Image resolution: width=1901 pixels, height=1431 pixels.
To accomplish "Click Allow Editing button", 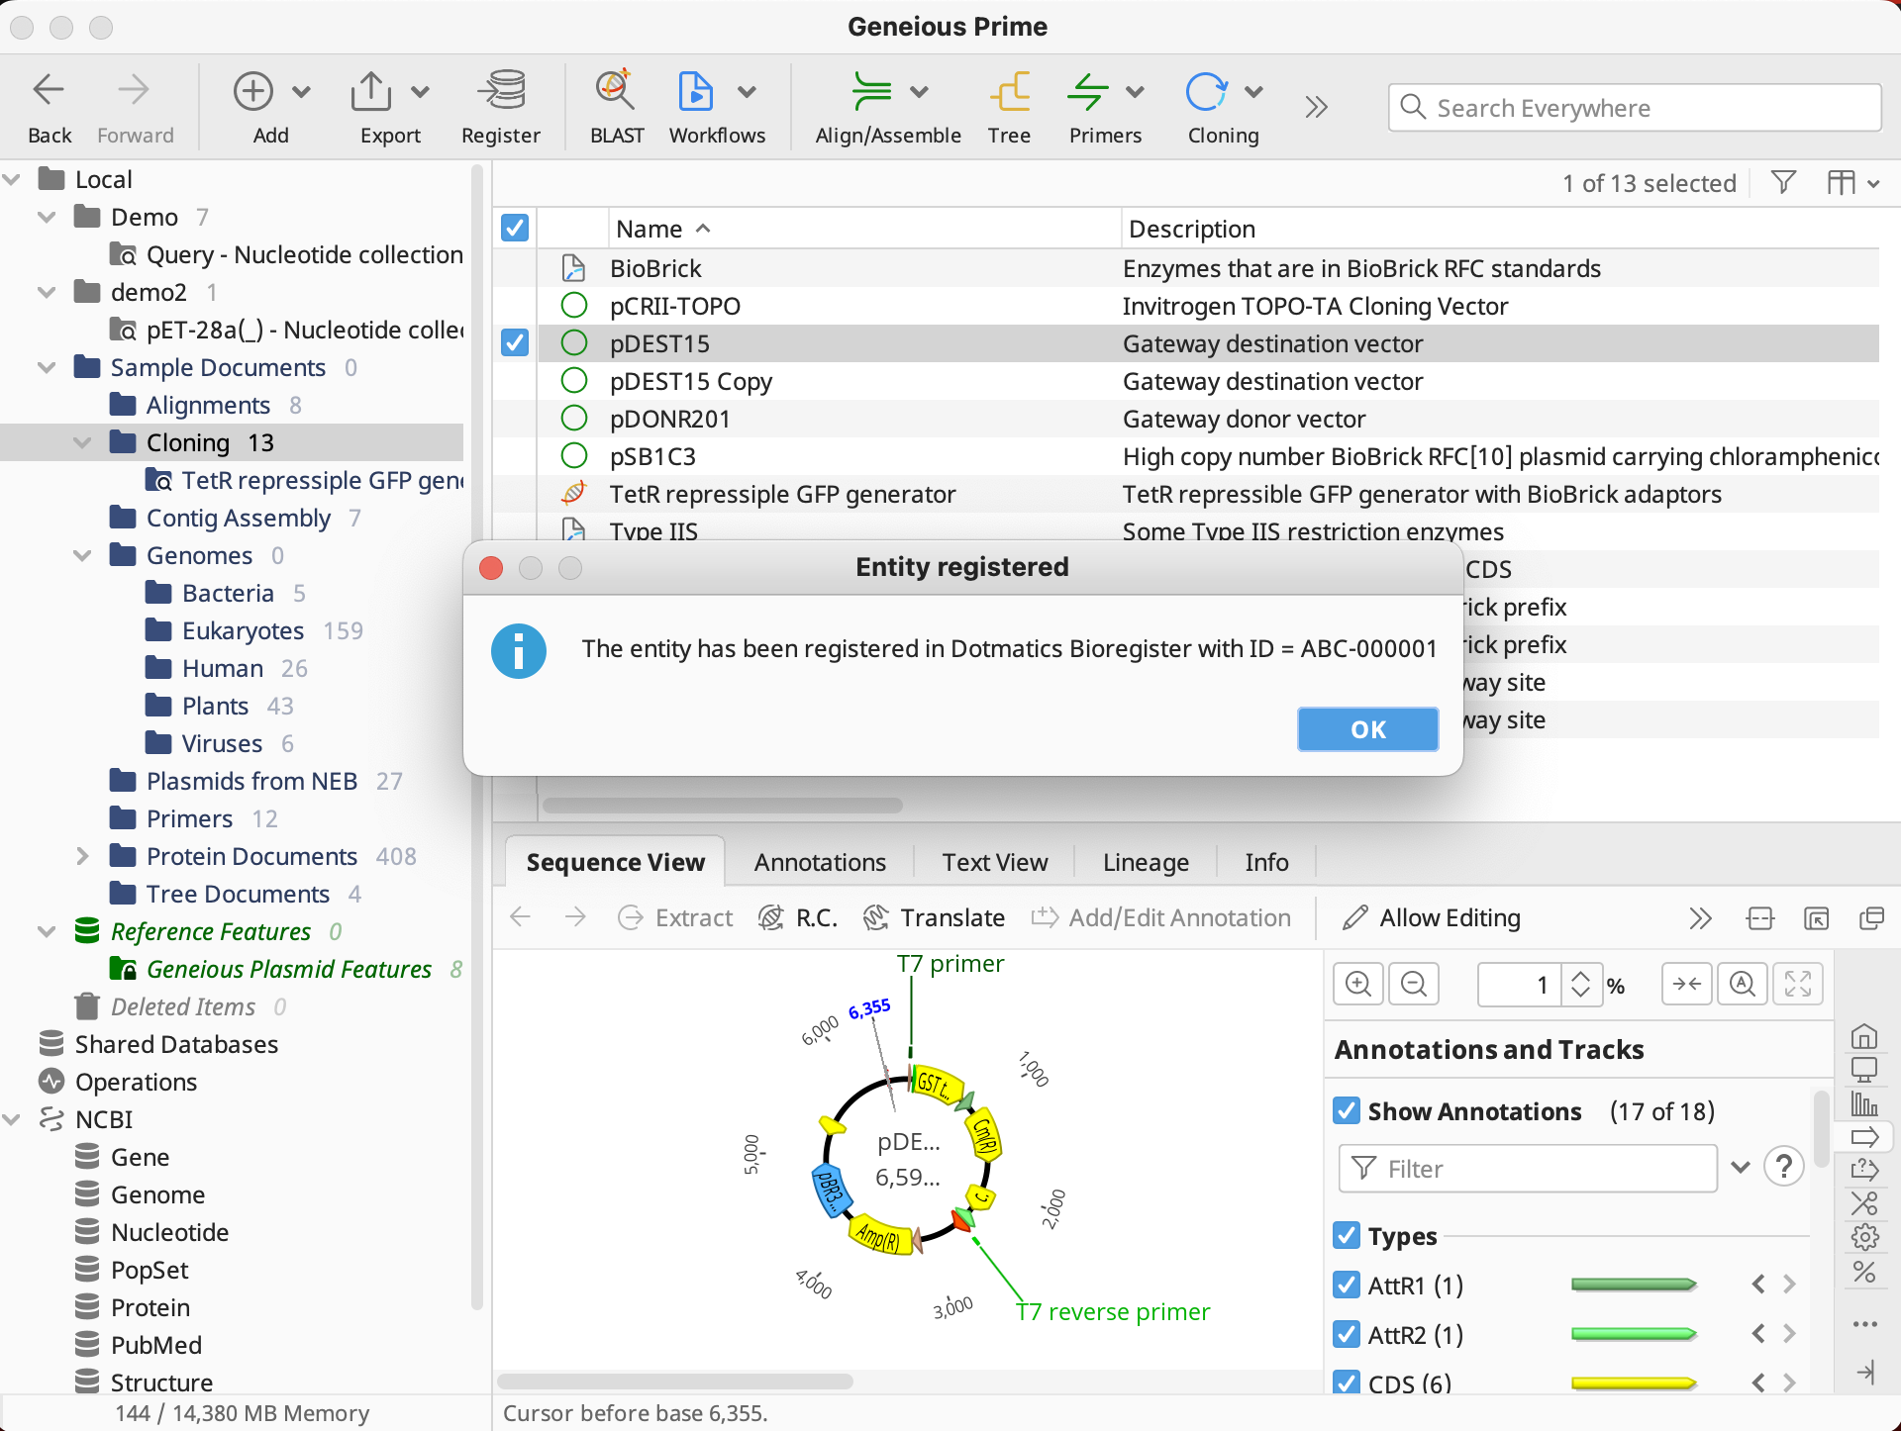I will click(x=1432, y=917).
